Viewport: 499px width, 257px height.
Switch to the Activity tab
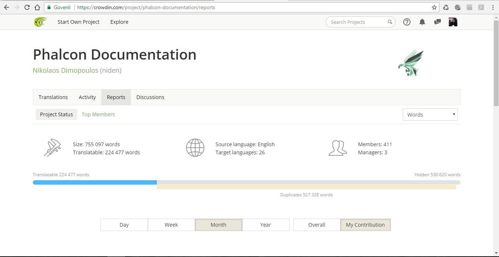click(87, 97)
